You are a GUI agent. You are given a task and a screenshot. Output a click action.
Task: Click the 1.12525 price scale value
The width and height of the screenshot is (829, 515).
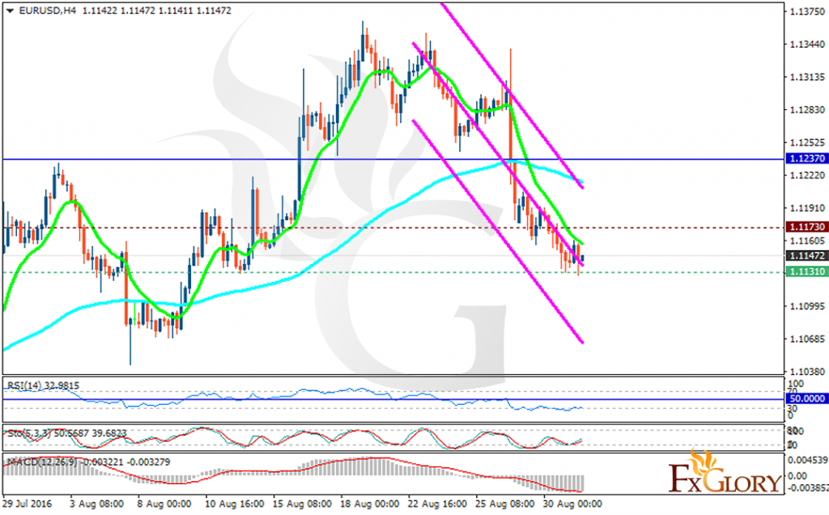coord(807,143)
